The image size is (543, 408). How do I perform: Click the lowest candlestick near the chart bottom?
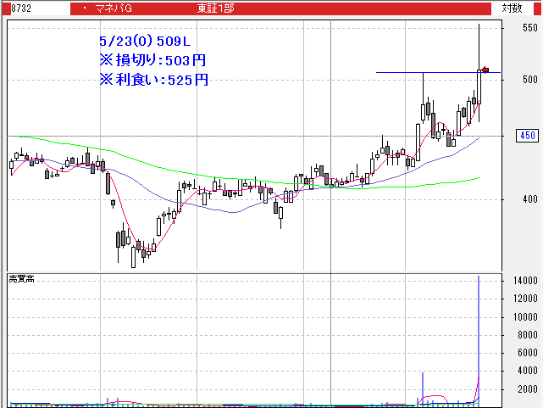click(133, 254)
